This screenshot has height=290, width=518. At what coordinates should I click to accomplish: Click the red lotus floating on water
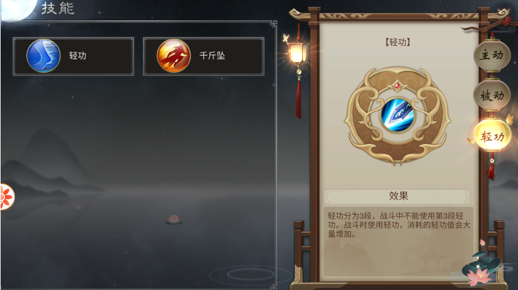coord(174,219)
